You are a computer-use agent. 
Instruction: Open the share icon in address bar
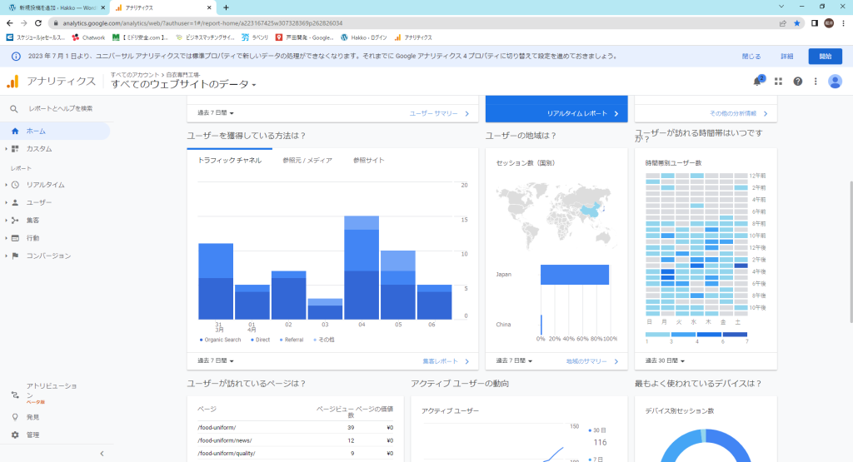pos(782,23)
